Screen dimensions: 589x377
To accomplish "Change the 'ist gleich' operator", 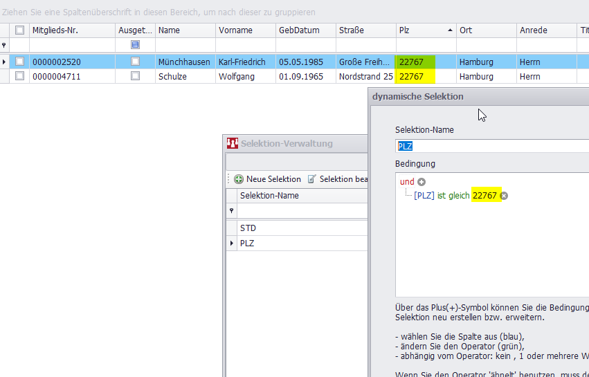I will point(453,196).
